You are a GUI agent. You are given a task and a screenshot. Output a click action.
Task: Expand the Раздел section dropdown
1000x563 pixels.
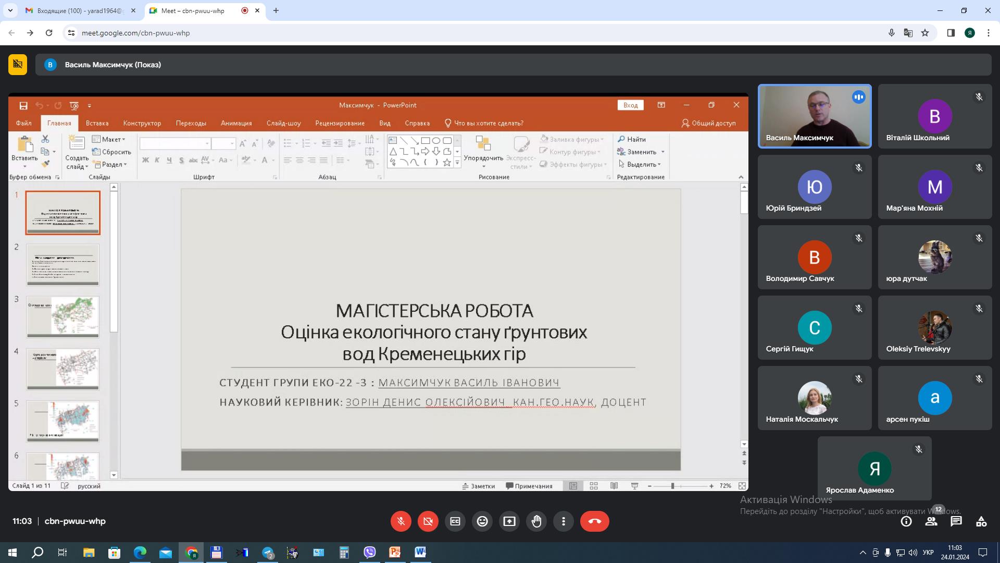pos(110,165)
